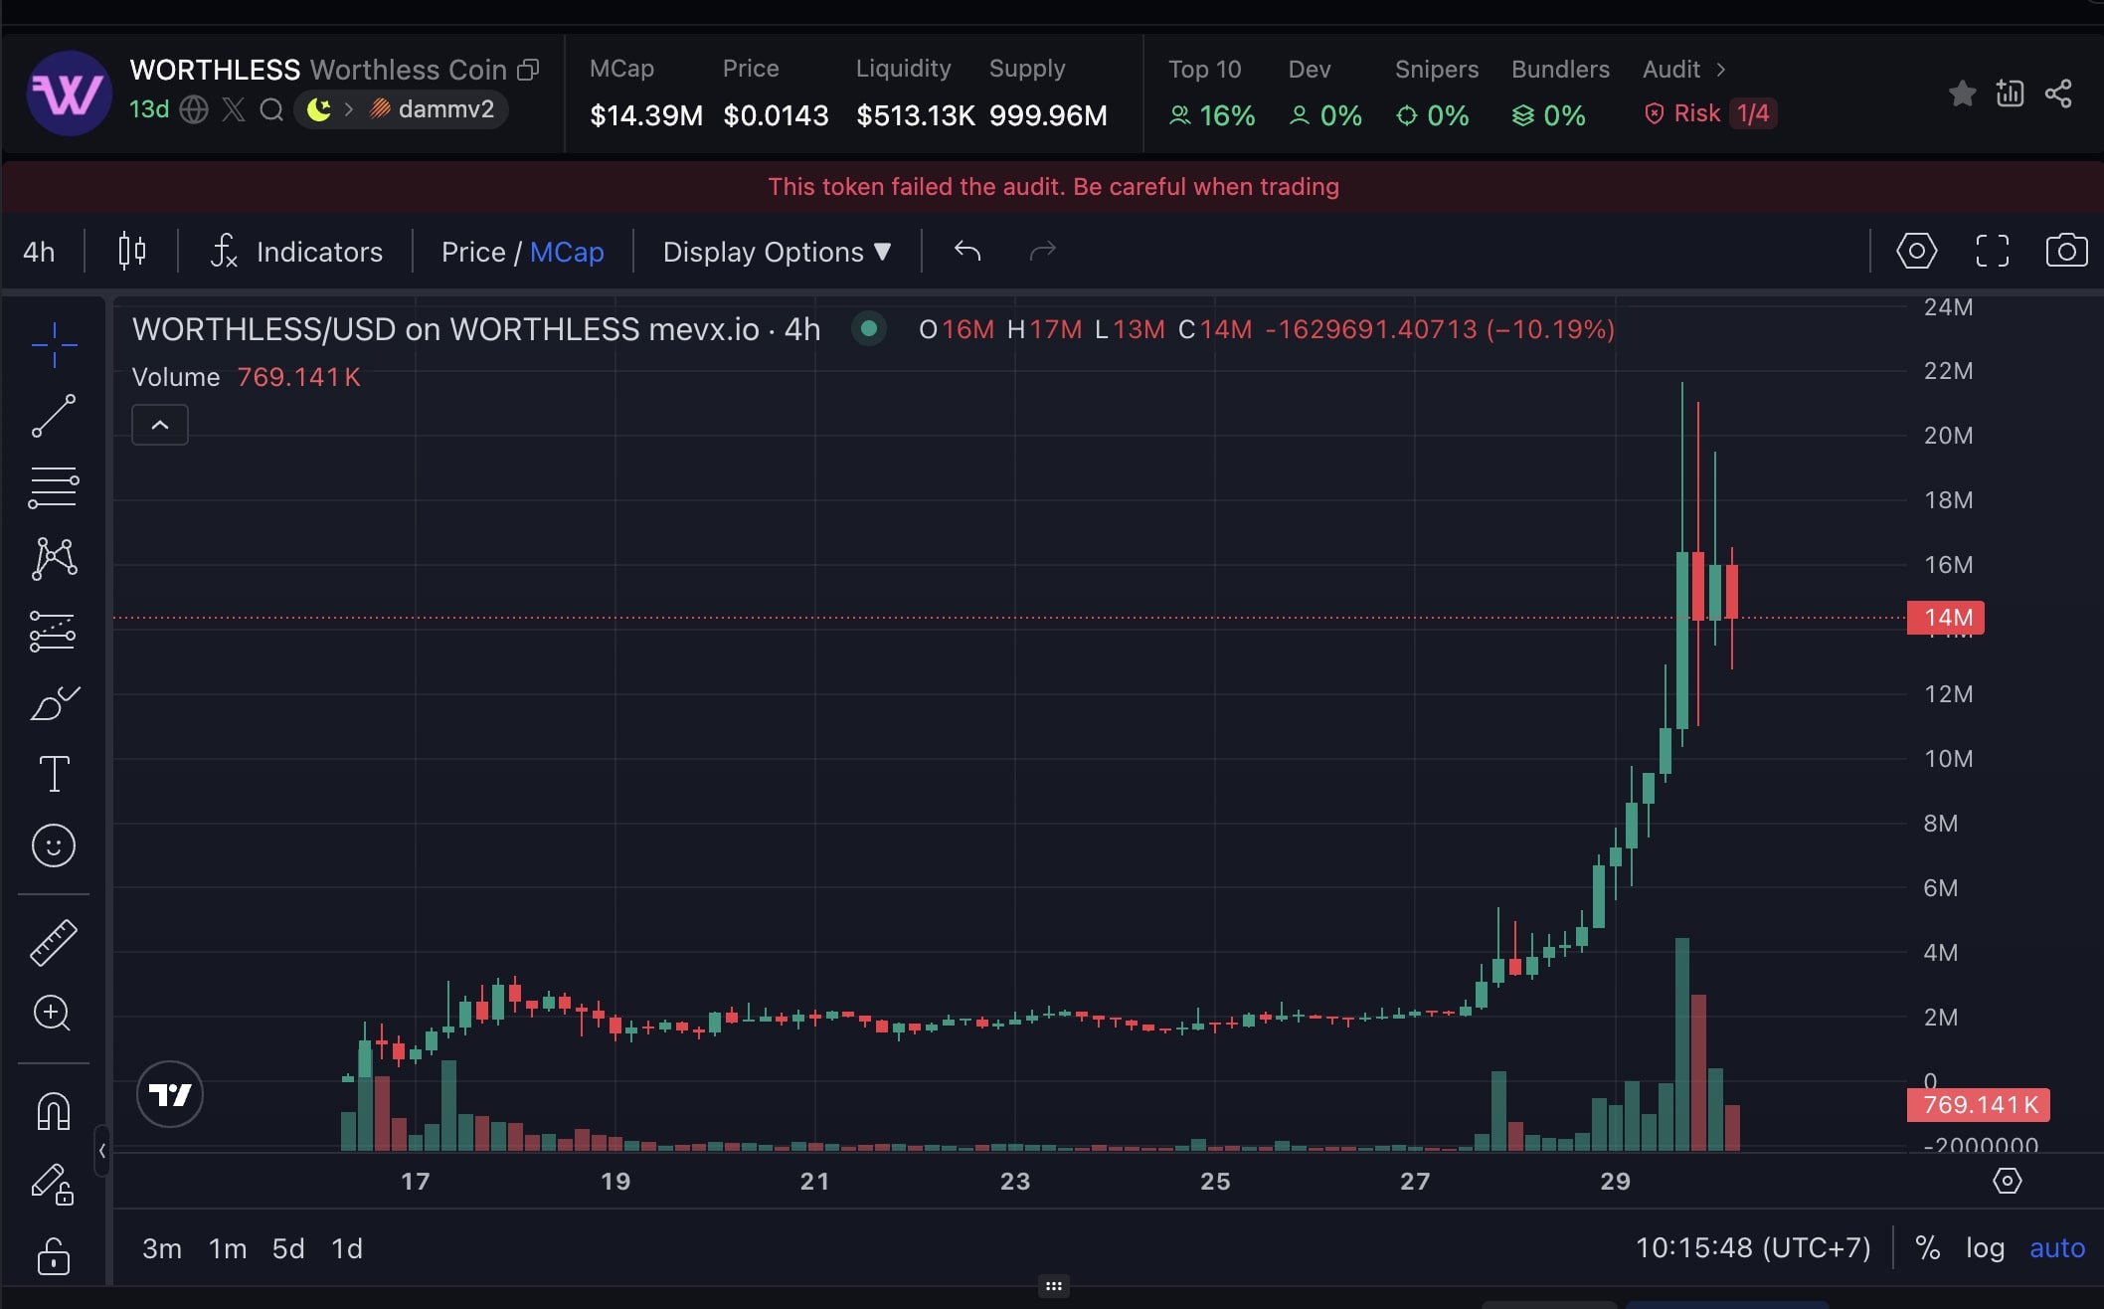
Task: Switch chart to Price view
Action: 473,252
